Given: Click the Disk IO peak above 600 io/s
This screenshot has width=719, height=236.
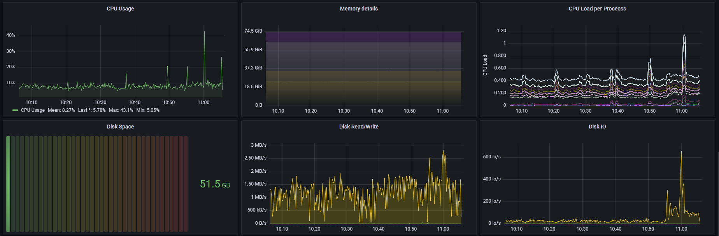Looking at the screenshot, I should 681,153.
